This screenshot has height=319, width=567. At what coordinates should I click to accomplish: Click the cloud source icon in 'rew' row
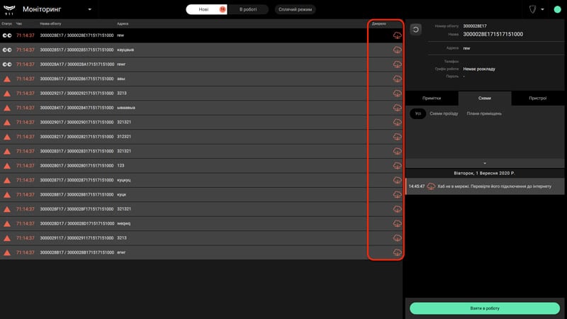point(397,35)
